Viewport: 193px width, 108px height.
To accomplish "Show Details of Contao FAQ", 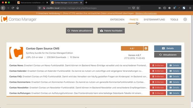I will (x=174, y=76).
